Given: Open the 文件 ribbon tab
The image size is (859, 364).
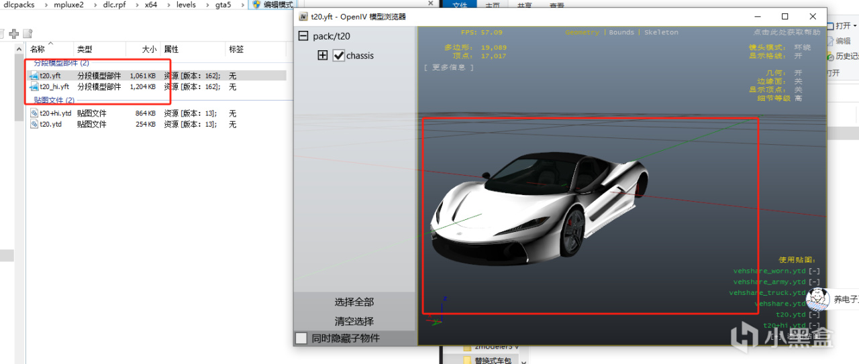Looking at the screenshot, I should click(x=460, y=5).
